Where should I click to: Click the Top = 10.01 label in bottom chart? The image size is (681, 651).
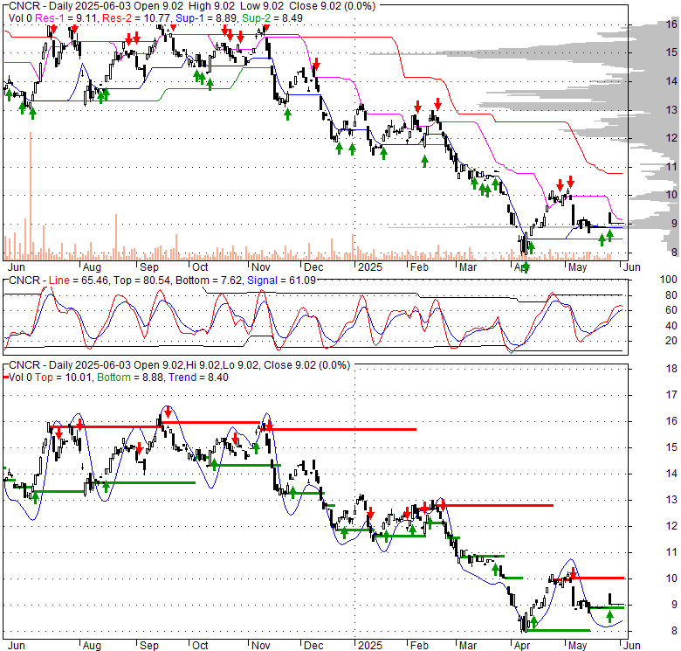[63, 377]
